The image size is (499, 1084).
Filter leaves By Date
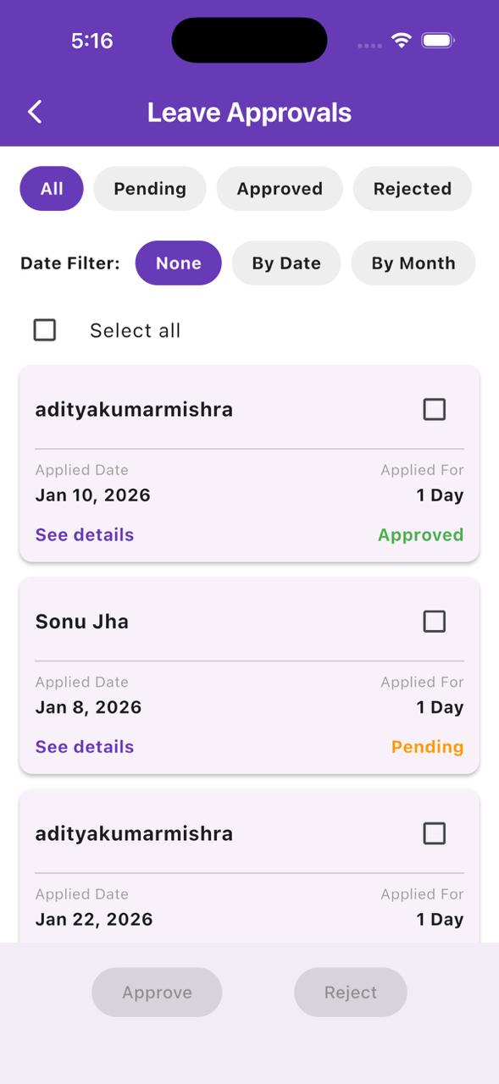[x=286, y=263]
